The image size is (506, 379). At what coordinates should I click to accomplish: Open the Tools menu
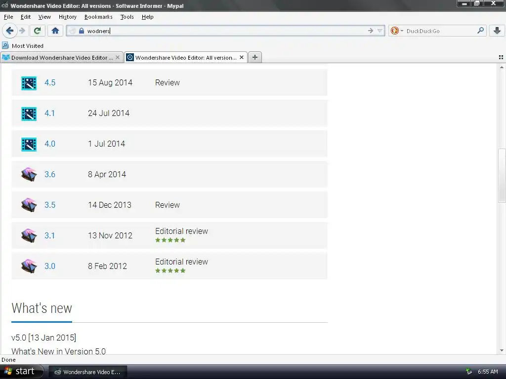click(127, 17)
